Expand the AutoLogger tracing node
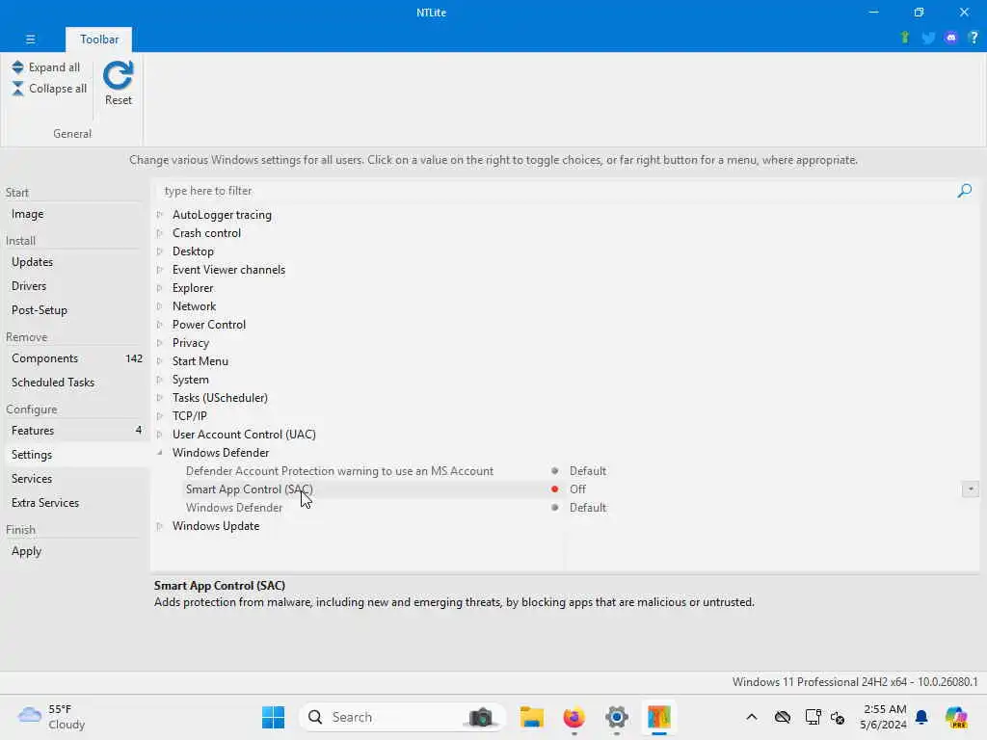Viewport: 987px width, 740px height. (160, 215)
